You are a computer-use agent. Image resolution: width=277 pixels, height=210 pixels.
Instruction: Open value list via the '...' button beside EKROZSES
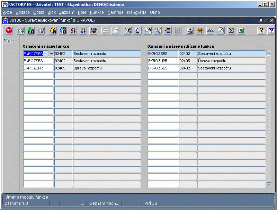pyautogui.click(x=51, y=54)
